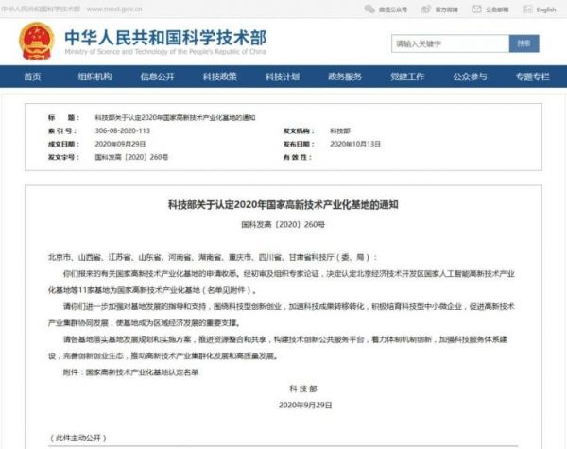Open the WeChat official account icon
The width and height of the screenshot is (567, 449).
[369, 9]
